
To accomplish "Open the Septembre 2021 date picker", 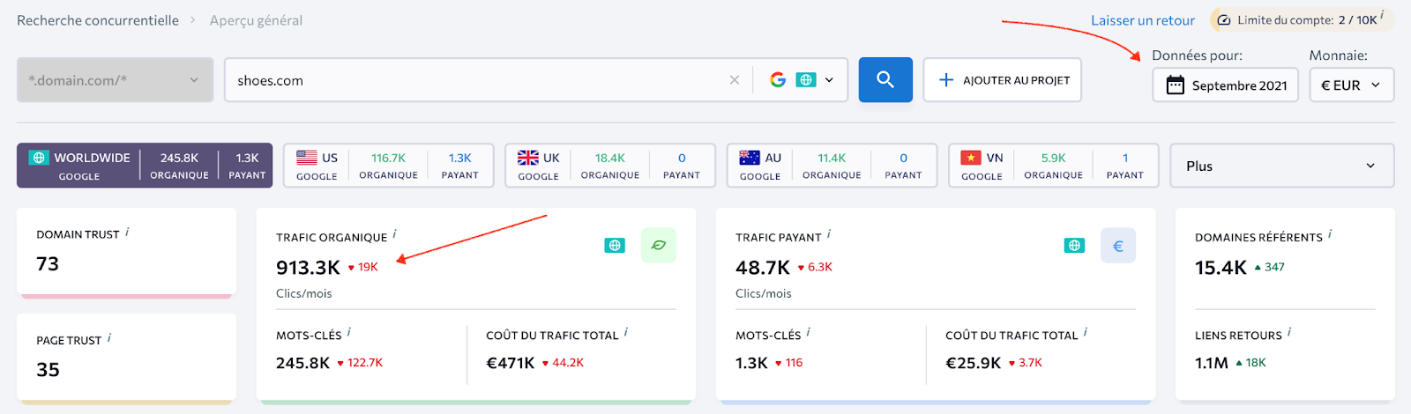I will 1225,85.
